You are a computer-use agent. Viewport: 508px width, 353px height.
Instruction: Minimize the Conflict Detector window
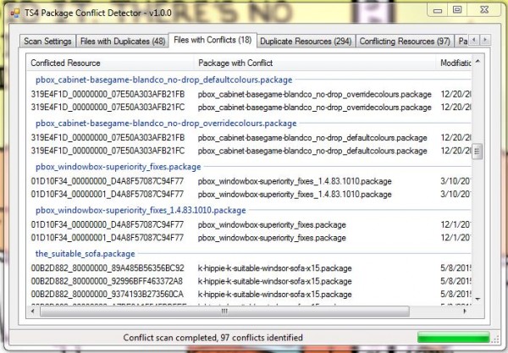(436, 9)
